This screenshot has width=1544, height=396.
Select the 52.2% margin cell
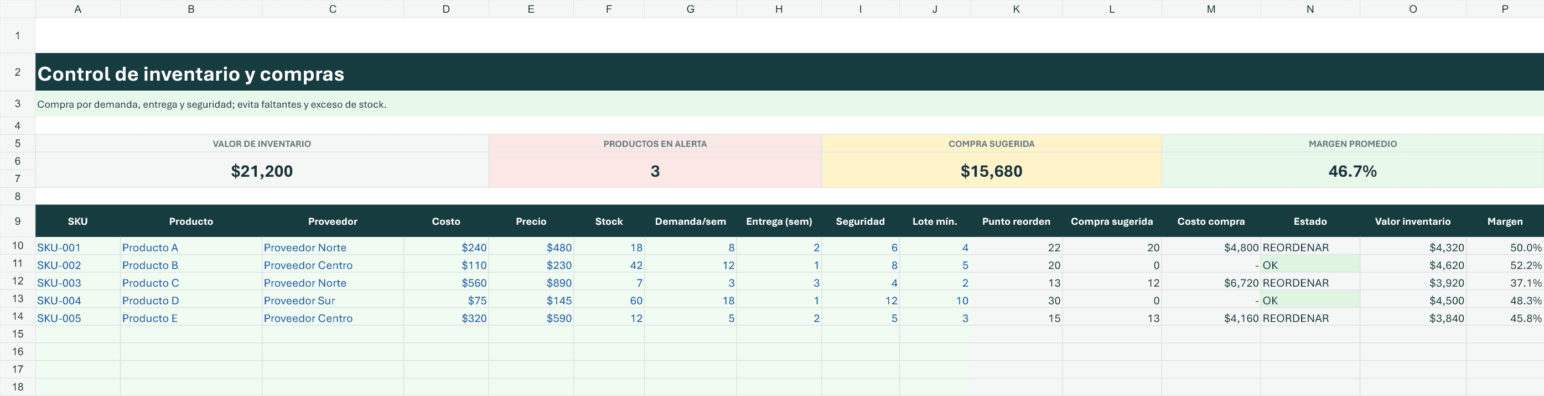coord(1505,265)
